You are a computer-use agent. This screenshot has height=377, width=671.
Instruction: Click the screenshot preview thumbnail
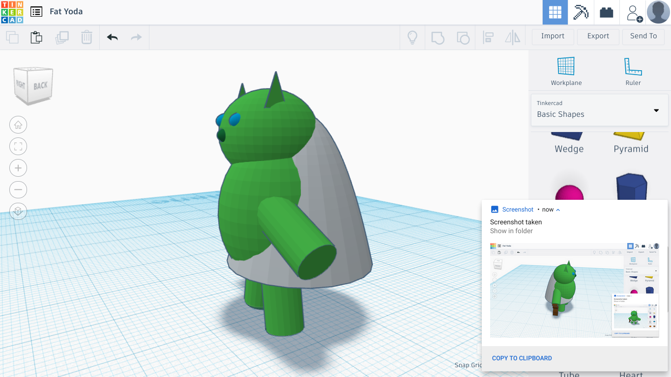574,290
